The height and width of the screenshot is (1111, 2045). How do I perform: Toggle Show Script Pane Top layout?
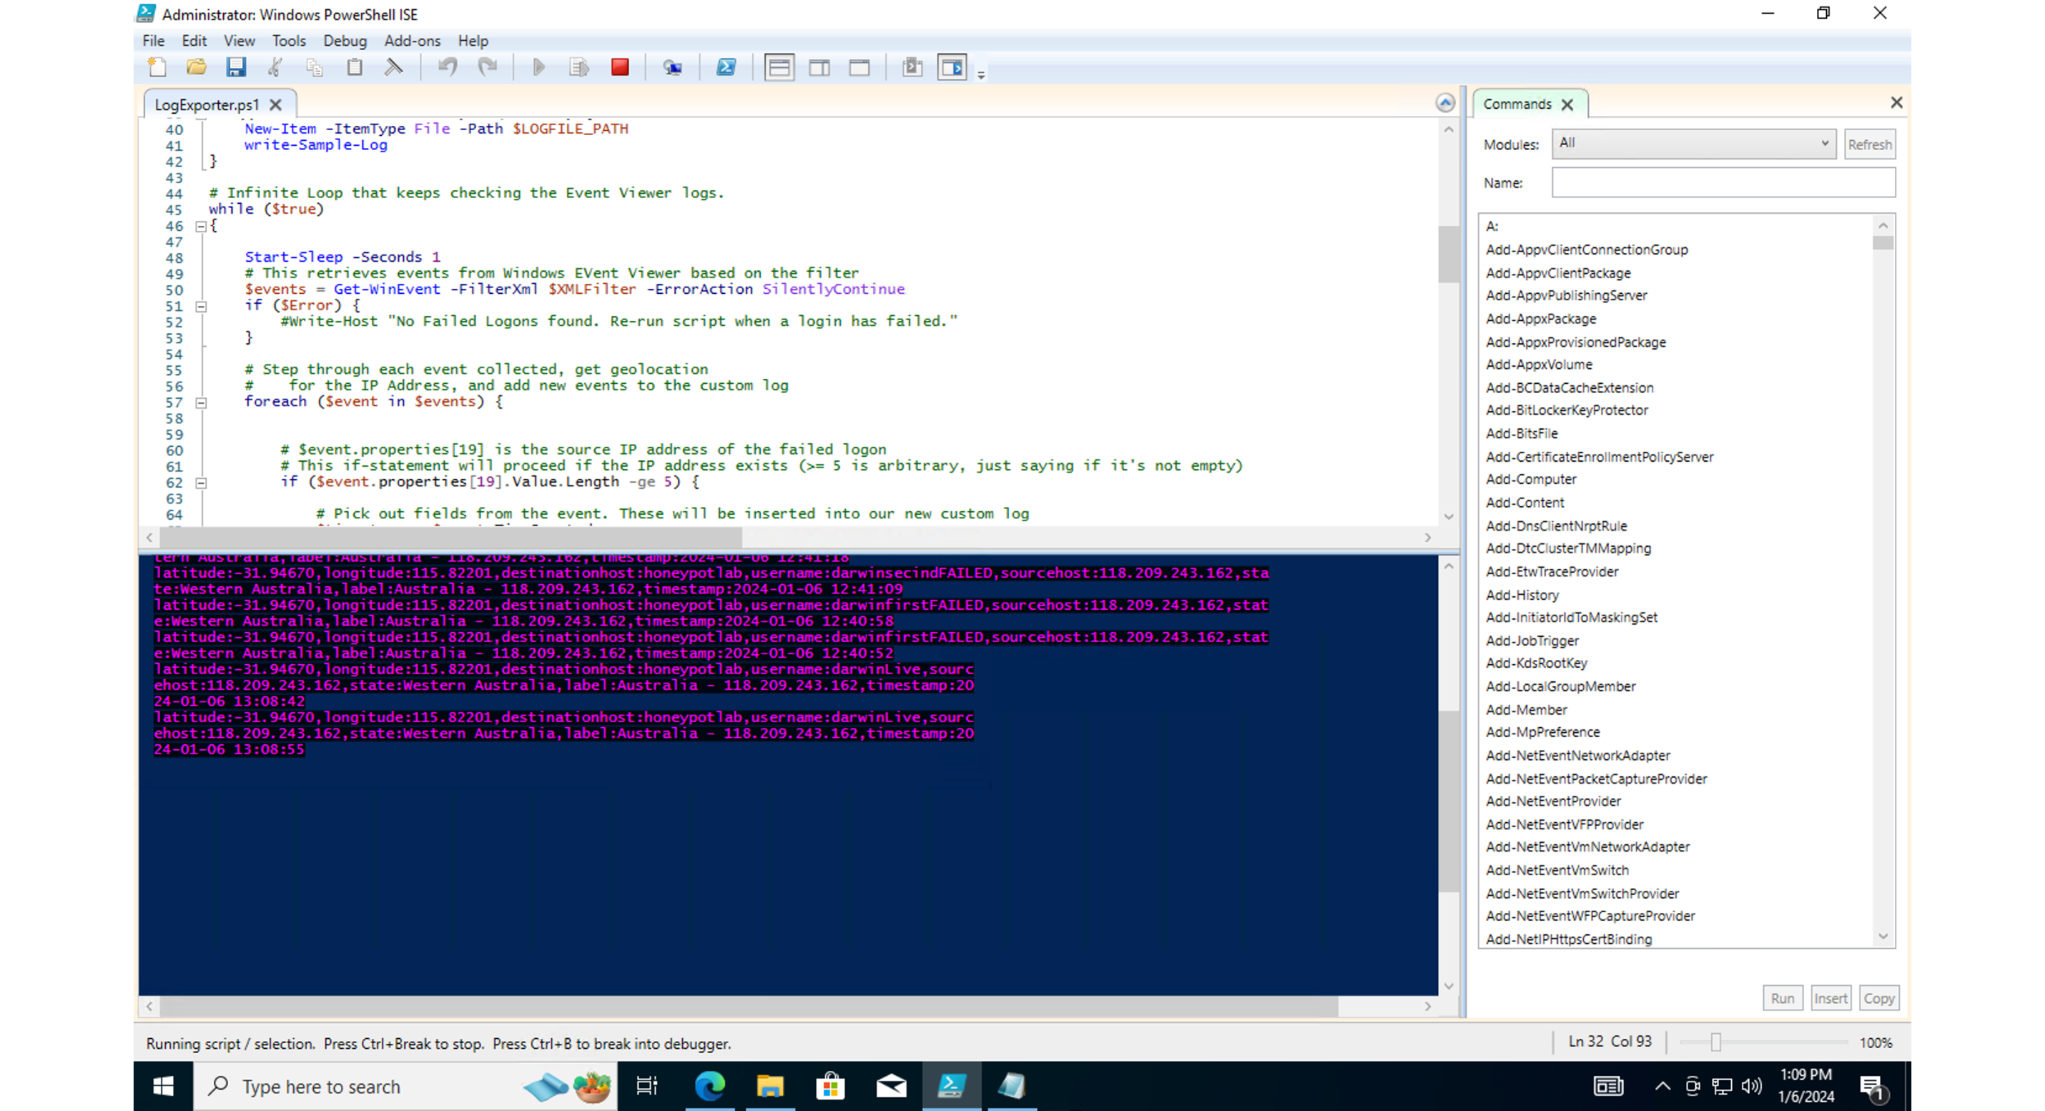[x=779, y=67]
